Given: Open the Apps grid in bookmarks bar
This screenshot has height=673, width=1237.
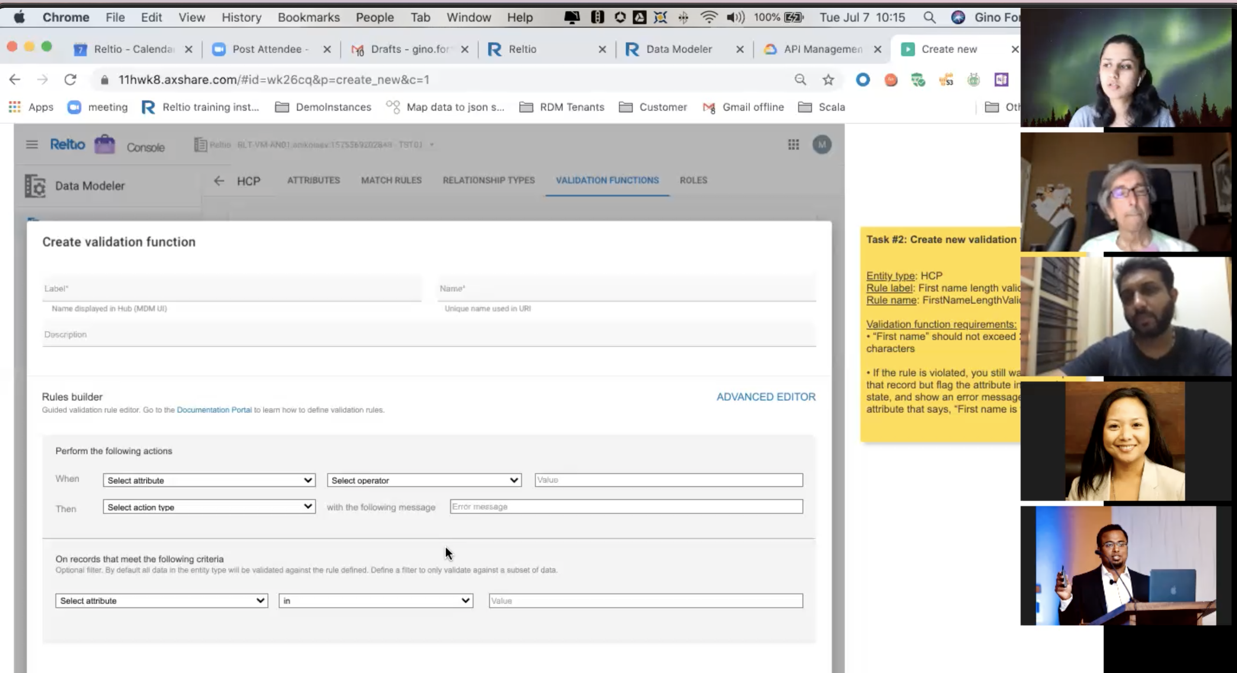Looking at the screenshot, I should point(15,107).
